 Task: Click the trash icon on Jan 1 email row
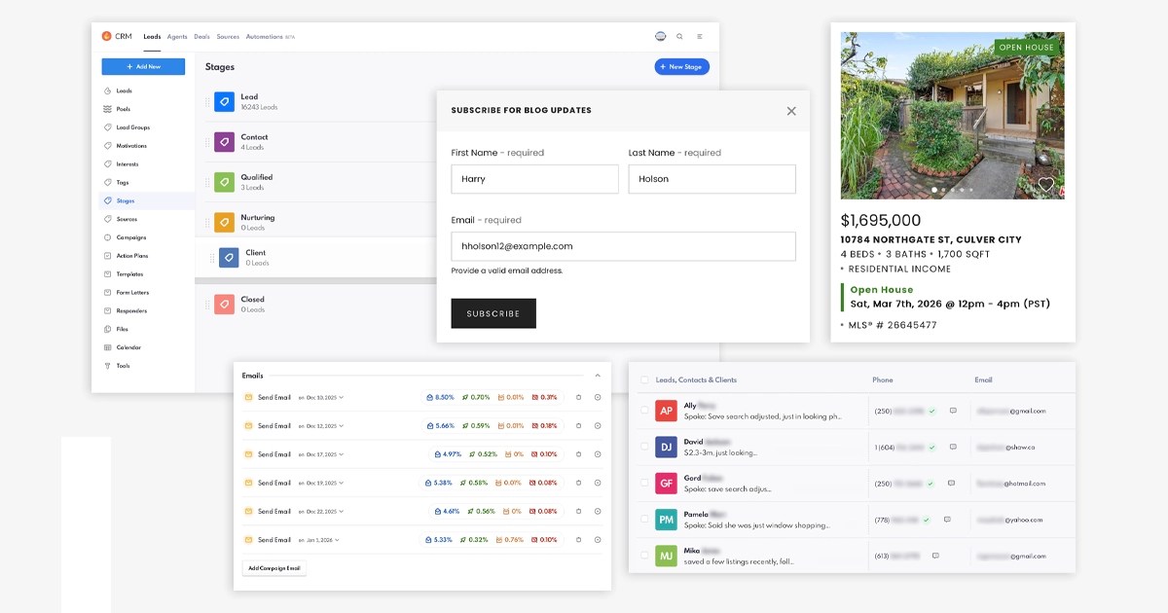pos(578,539)
